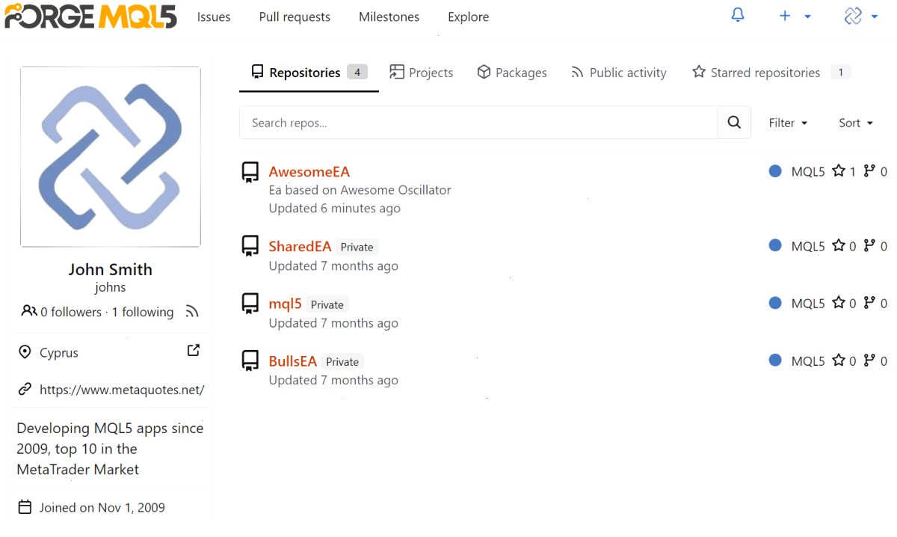View the 1 following list
This screenshot has width=897, height=537.
142,312
